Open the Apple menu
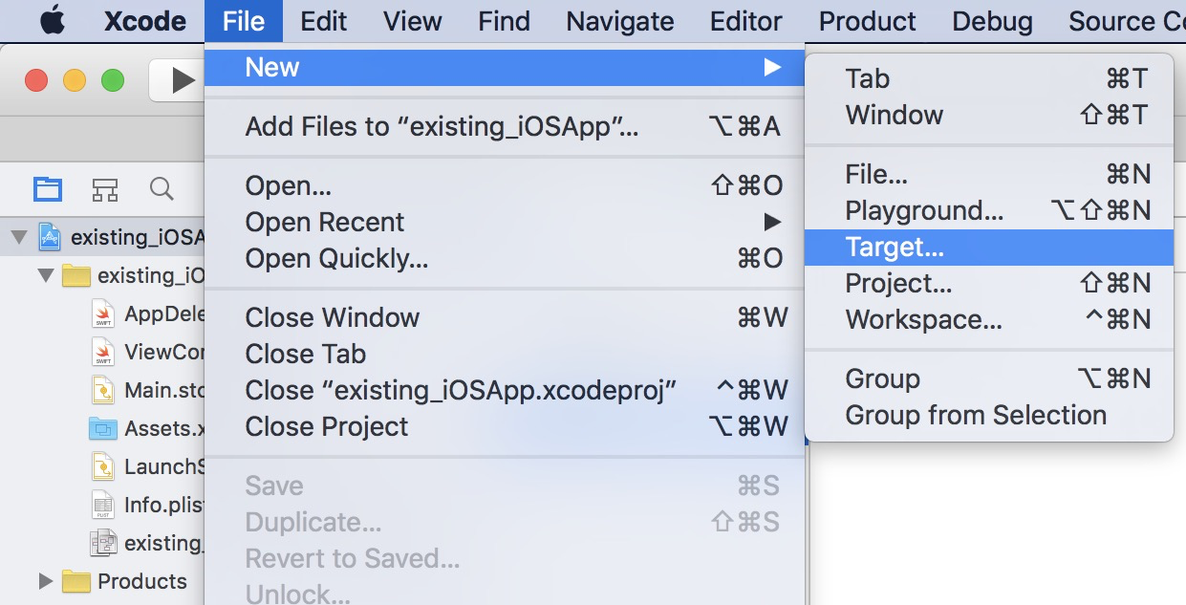1186x605 pixels. tap(53, 21)
